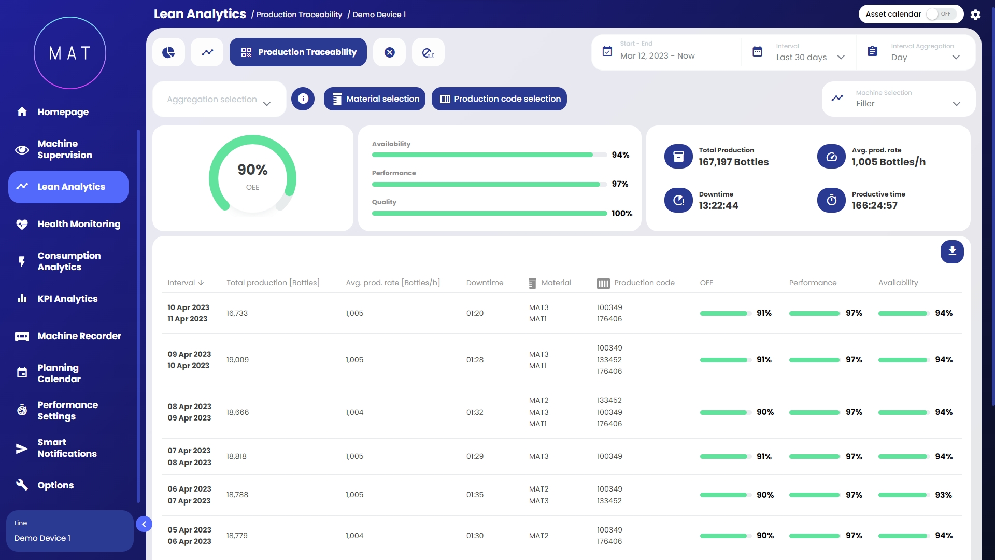Select the Production Traceability tab
995x560 pixels.
pos(298,52)
